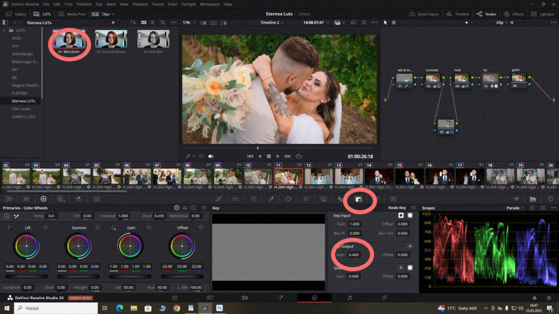Open the Clip dropdown in node editor
Viewport: 559px width, 314px height.
pyautogui.click(x=502, y=22)
